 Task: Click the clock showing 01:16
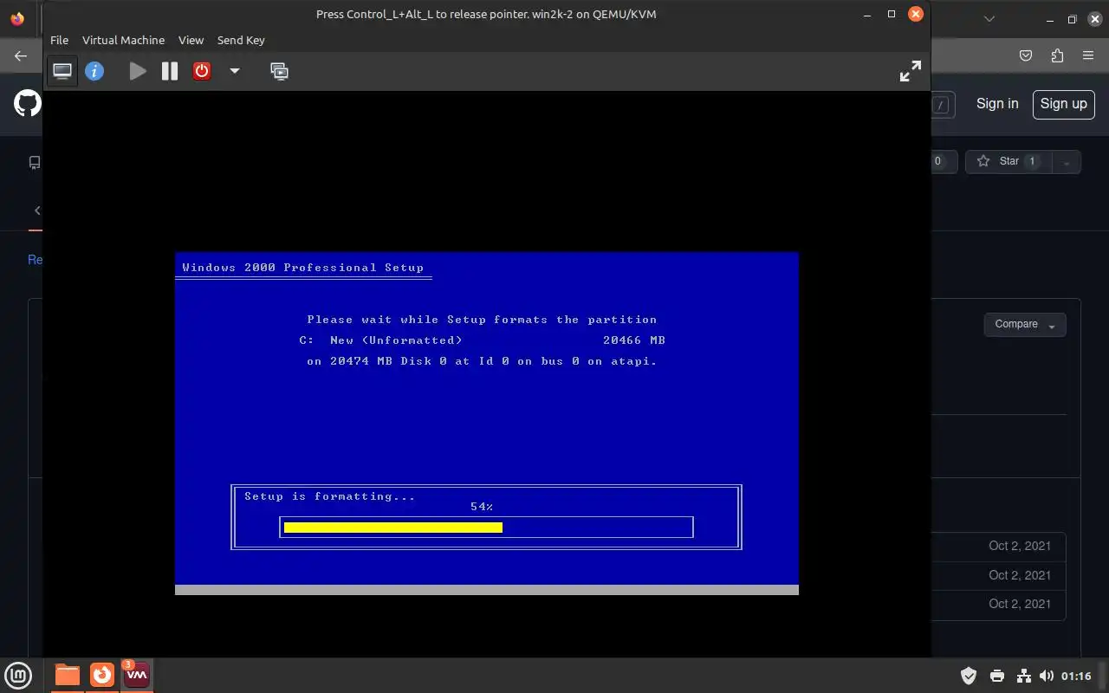coord(1076,676)
